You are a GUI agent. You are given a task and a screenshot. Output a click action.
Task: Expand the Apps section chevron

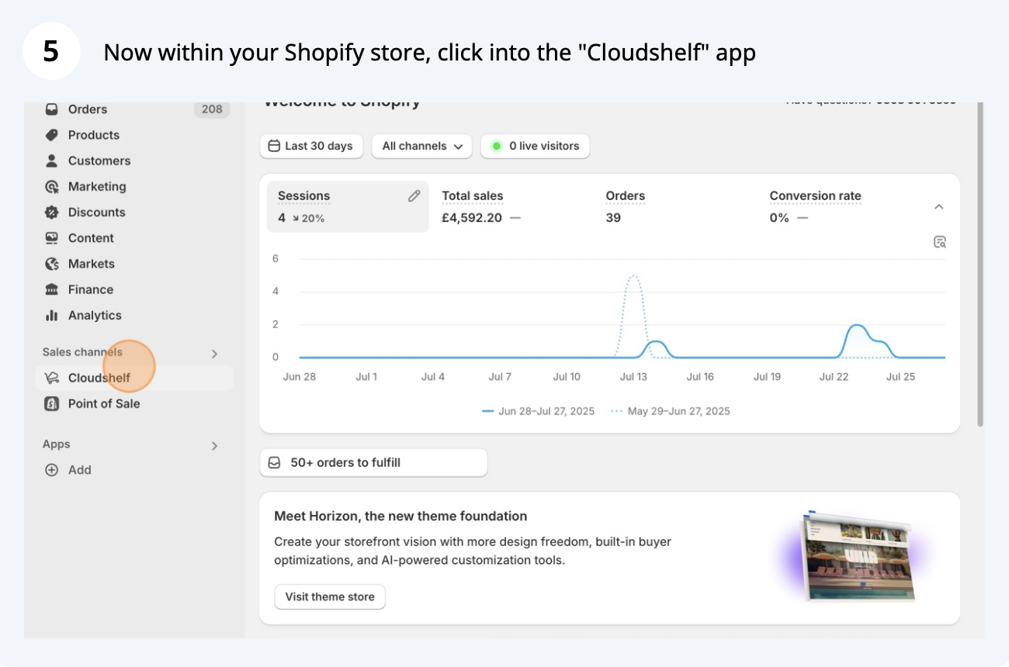[215, 446]
